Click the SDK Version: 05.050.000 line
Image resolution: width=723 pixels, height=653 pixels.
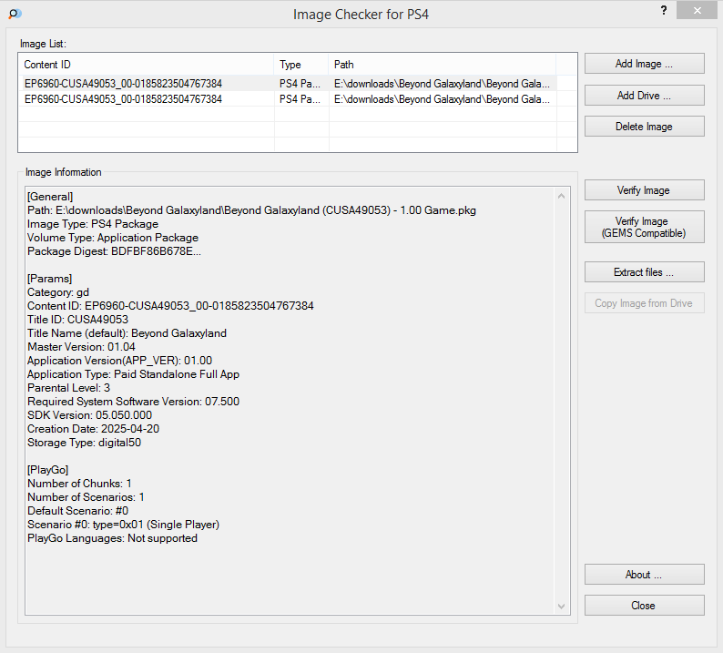click(89, 415)
